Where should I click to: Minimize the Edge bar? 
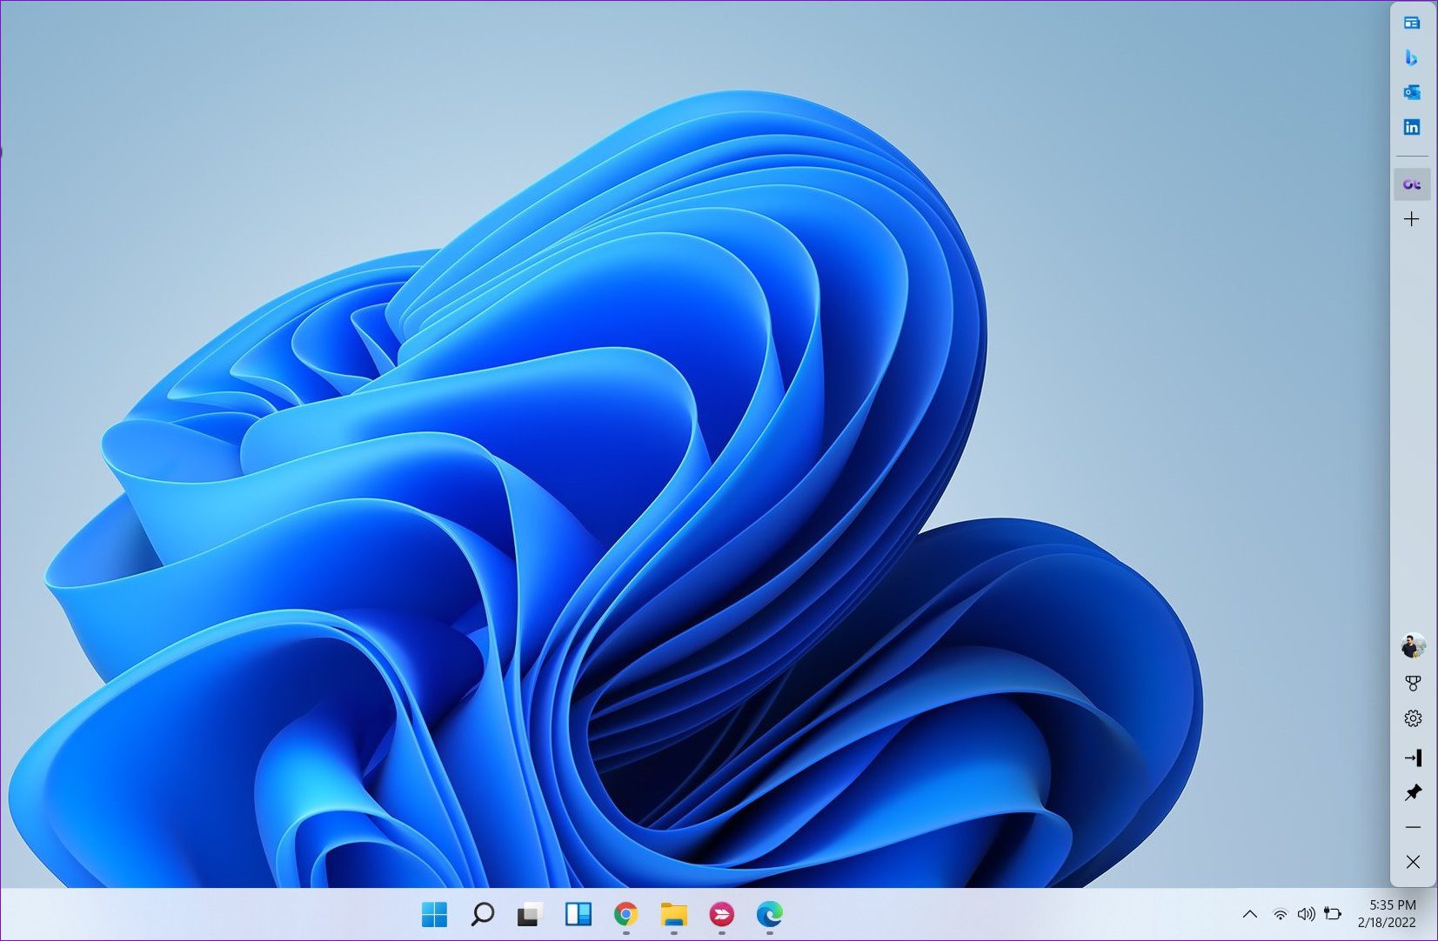pyautogui.click(x=1413, y=827)
